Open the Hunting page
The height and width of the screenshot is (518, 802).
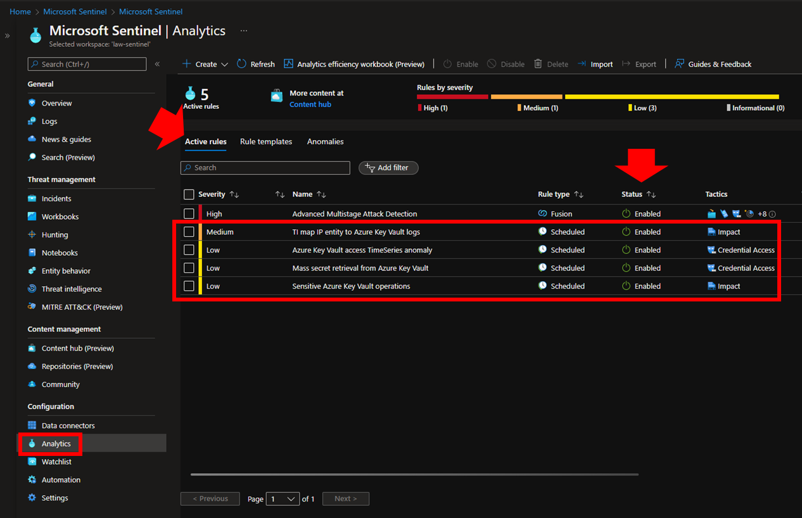[x=54, y=235]
